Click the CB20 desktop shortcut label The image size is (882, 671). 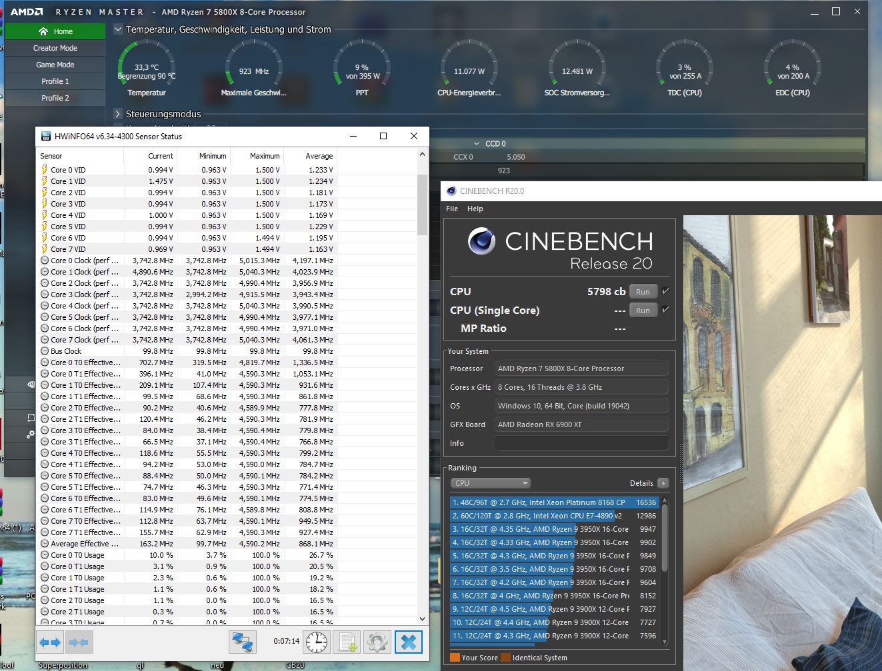click(295, 665)
